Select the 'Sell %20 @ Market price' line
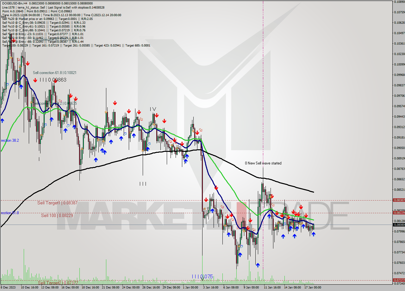The height and width of the screenshot is (291, 405). pyautogui.click(x=47, y=19)
